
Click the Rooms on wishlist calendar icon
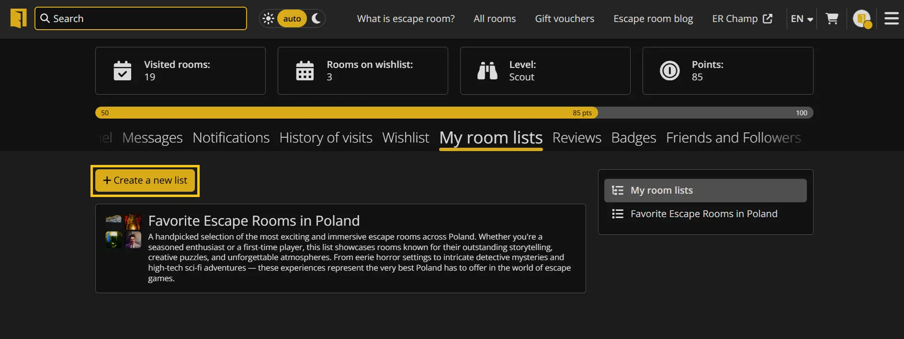[305, 71]
